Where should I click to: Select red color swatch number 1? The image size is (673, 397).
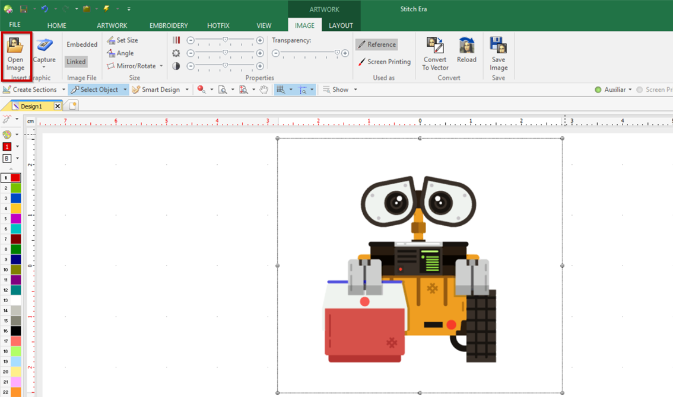15,178
